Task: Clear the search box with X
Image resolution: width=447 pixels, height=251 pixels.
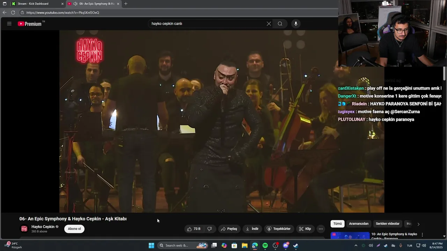Action: click(x=269, y=24)
